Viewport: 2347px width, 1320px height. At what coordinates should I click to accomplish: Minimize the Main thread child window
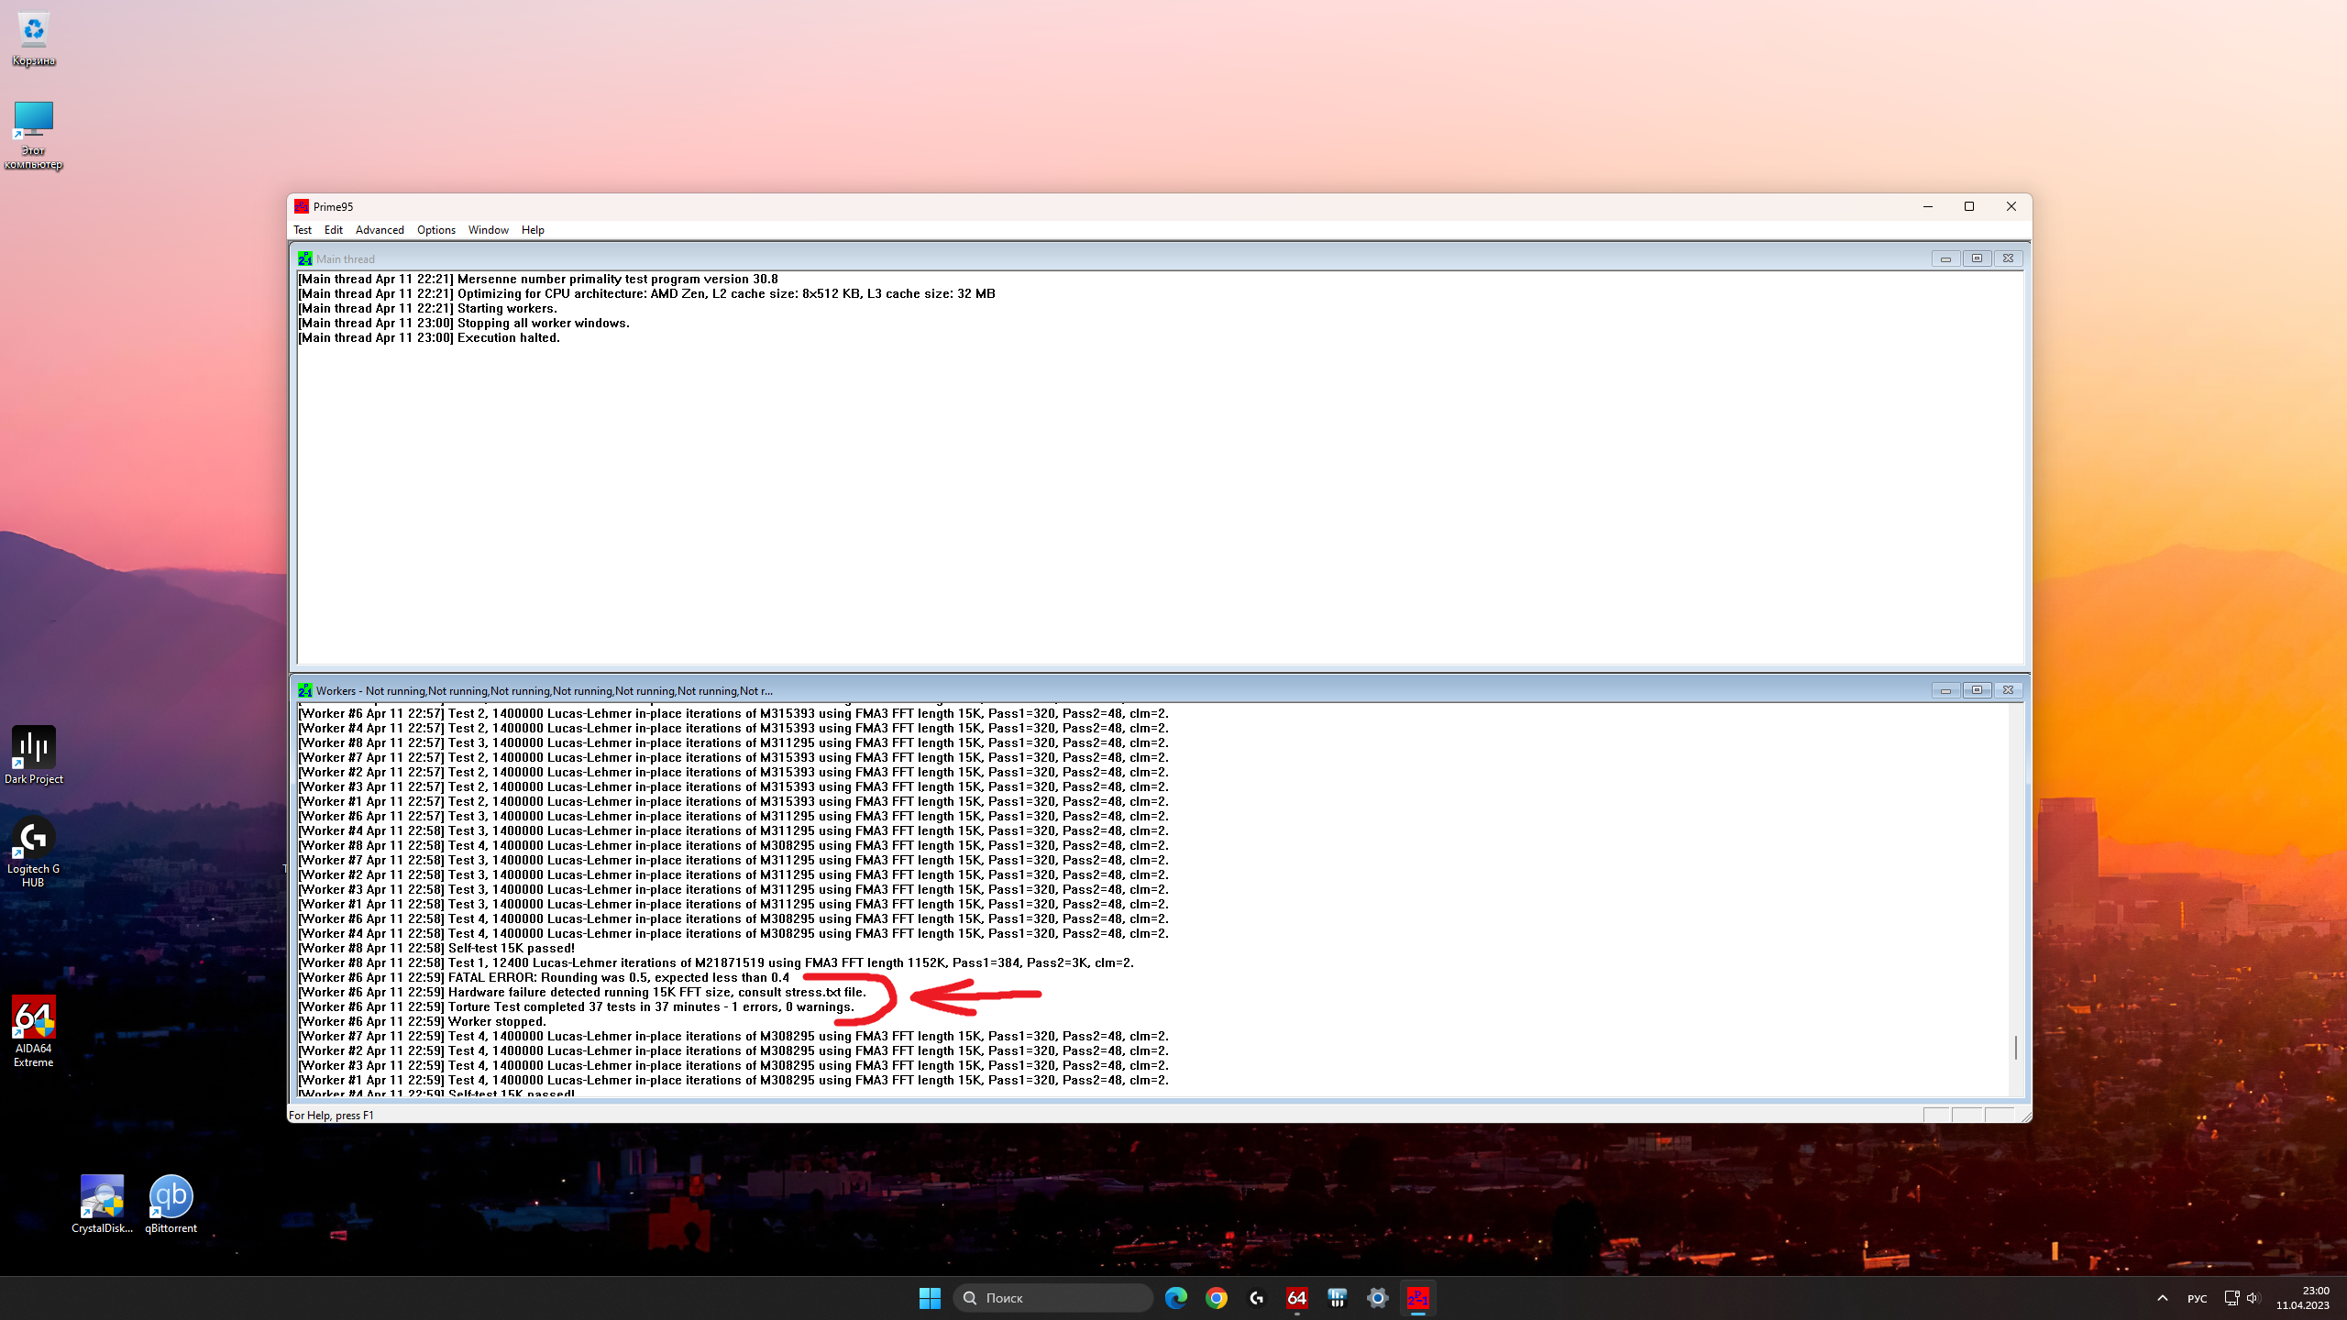coord(1945,258)
